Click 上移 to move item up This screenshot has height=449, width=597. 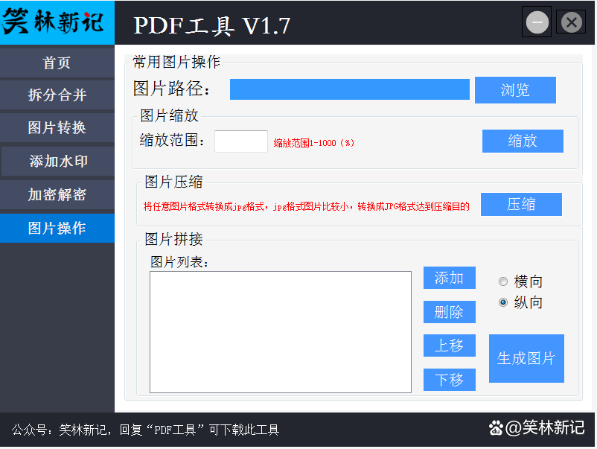coord(449,345)
